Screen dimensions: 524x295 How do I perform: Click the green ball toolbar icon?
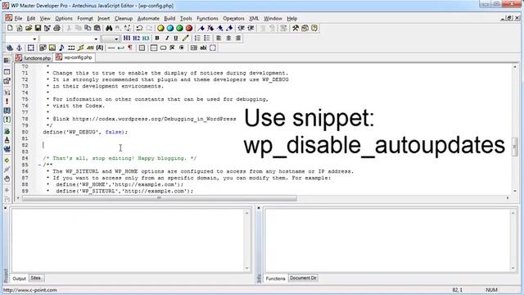[x=179, y=28]
